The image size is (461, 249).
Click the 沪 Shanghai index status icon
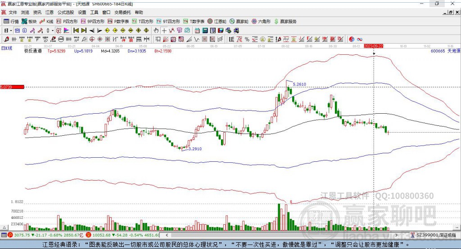(10, 235)
